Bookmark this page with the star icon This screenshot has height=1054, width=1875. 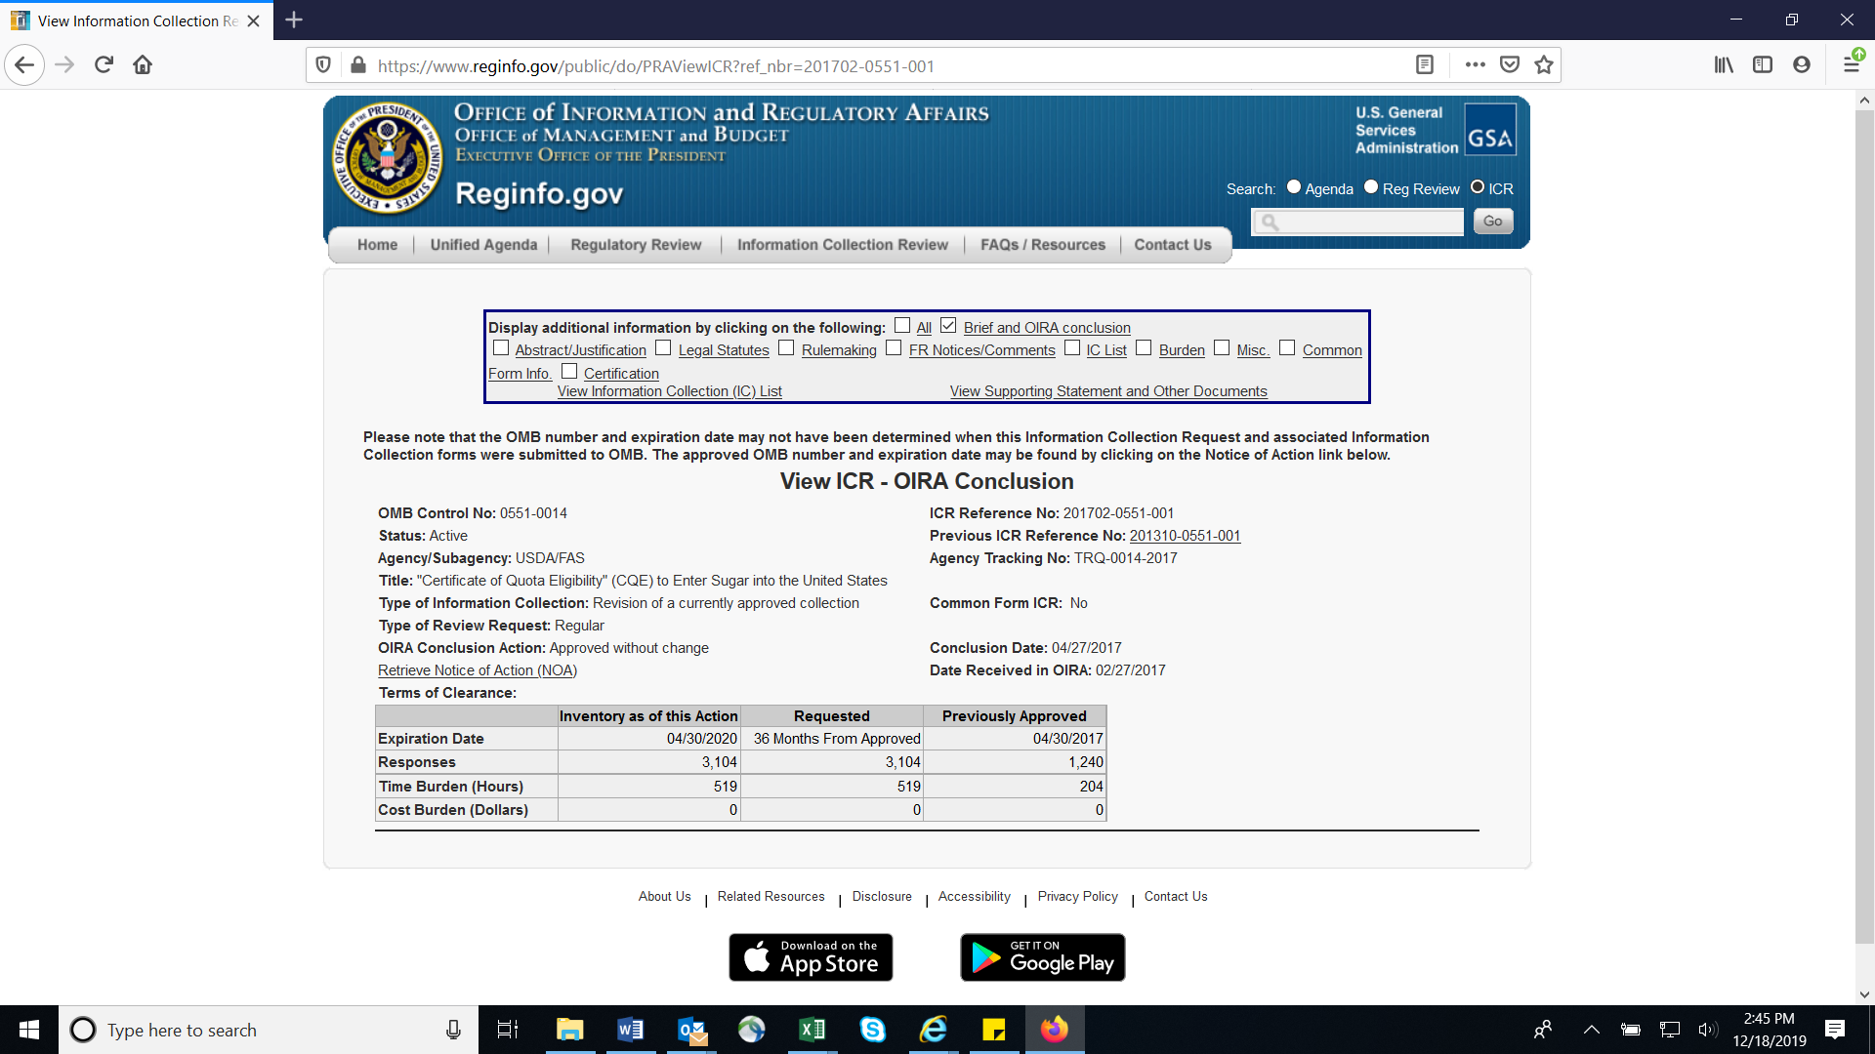[x=1543, y=65]
